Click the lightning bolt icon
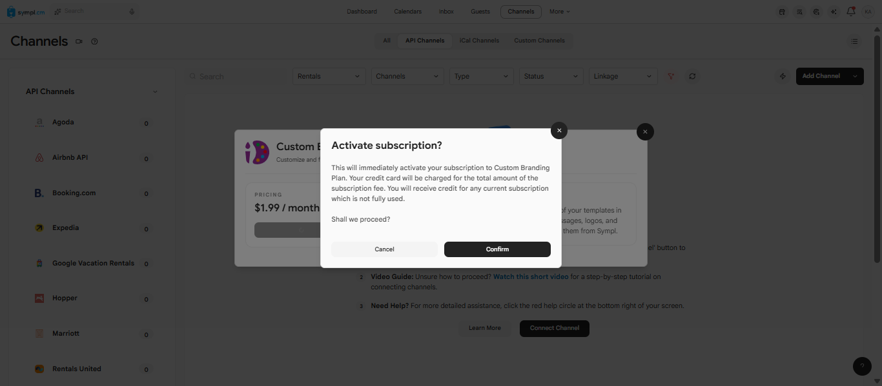 [783, 76]
